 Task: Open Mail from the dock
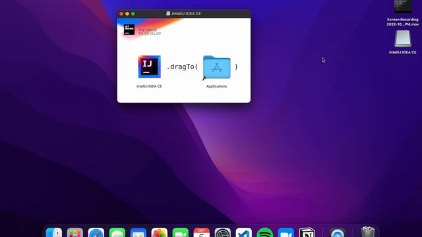[x=138, y=232]
